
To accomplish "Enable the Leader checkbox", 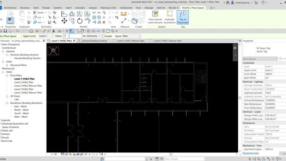I will (x=103, y=36).
